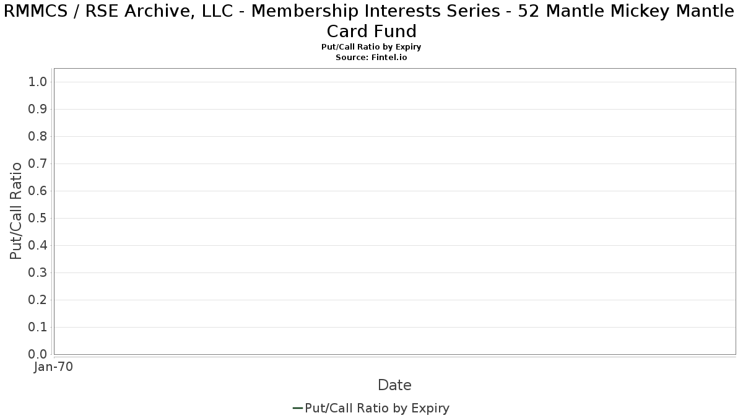
Task: Click the 1.0 y-axis tick label
Action: click(x=38, y=82)
